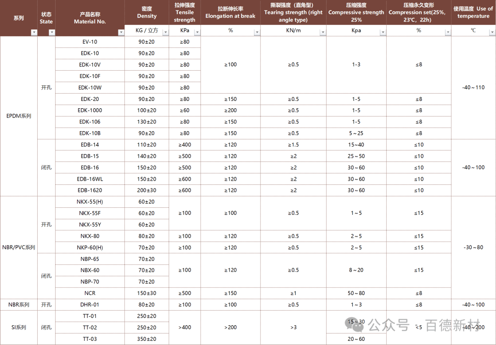Click the NKX-55(H) product cell
Image resolution: width=496 pixels, height=345 pixels.
pos(90,202)
